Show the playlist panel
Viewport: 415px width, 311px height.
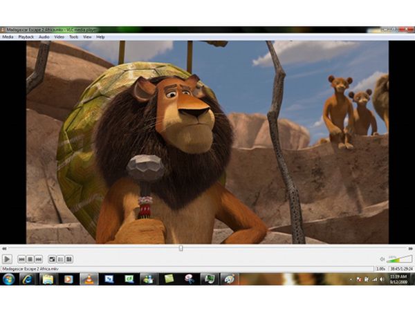(61, 259)
